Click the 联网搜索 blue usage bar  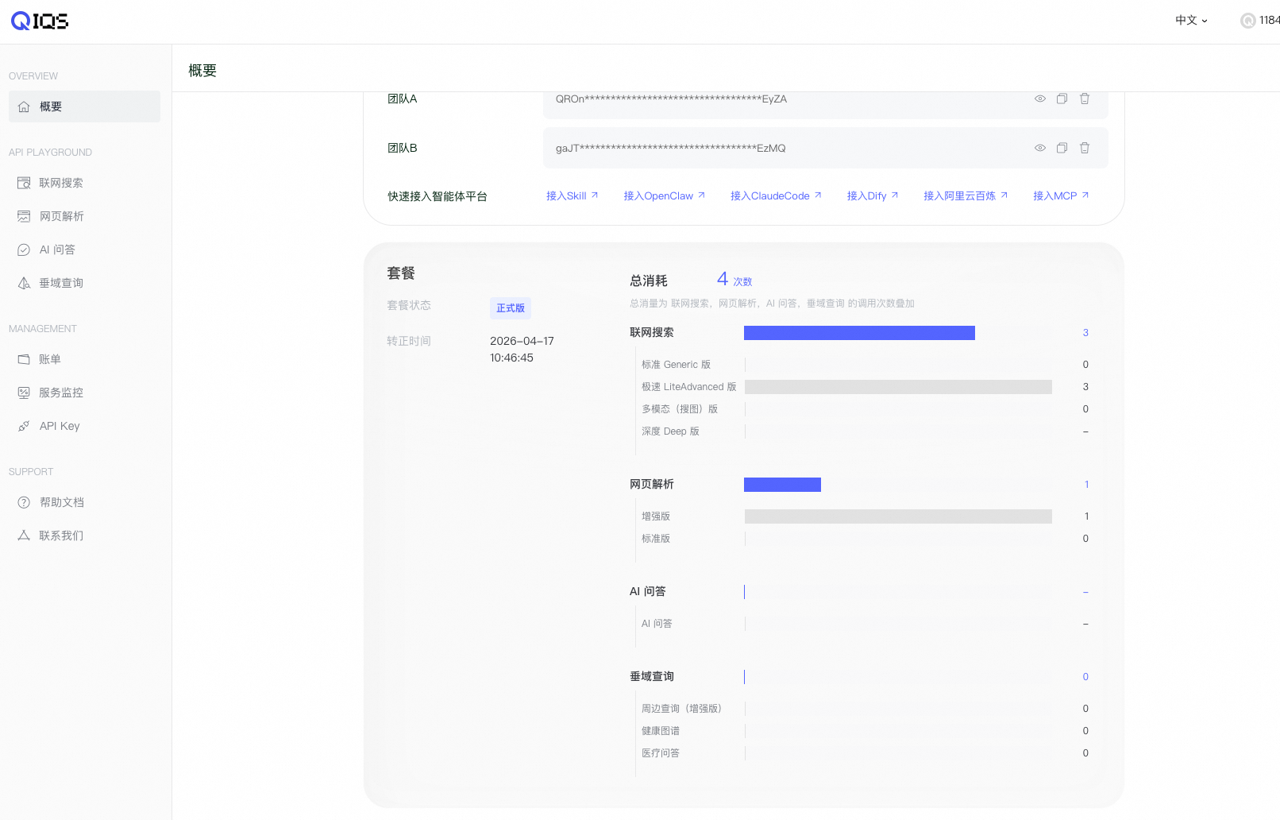[x=859, y=333]
